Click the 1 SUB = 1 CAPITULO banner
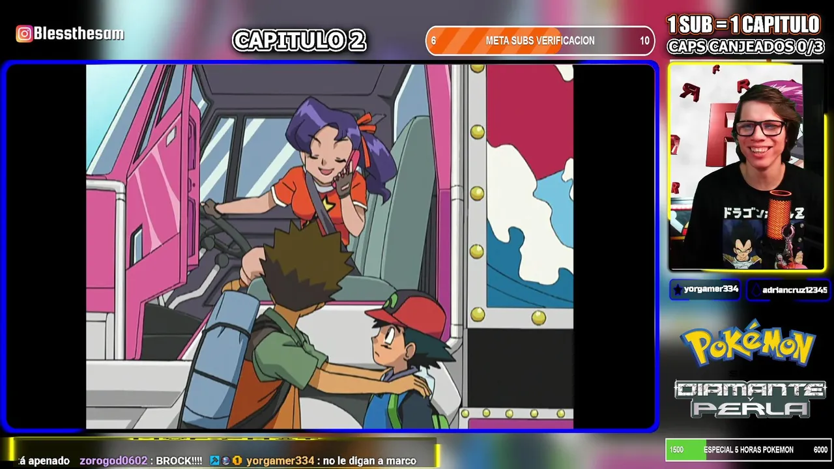 pos(743,25)
